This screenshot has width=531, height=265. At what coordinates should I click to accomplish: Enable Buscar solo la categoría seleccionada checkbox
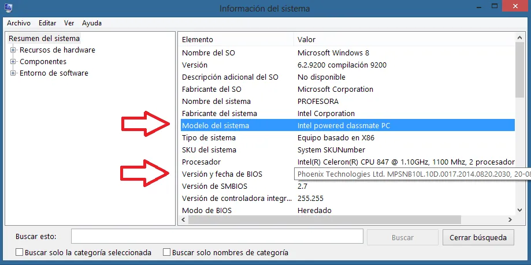point(20,252)
